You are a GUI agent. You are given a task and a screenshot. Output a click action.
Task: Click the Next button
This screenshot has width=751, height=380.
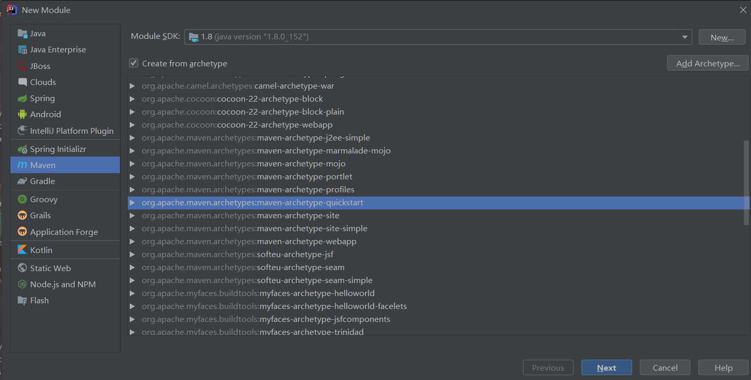606,368
